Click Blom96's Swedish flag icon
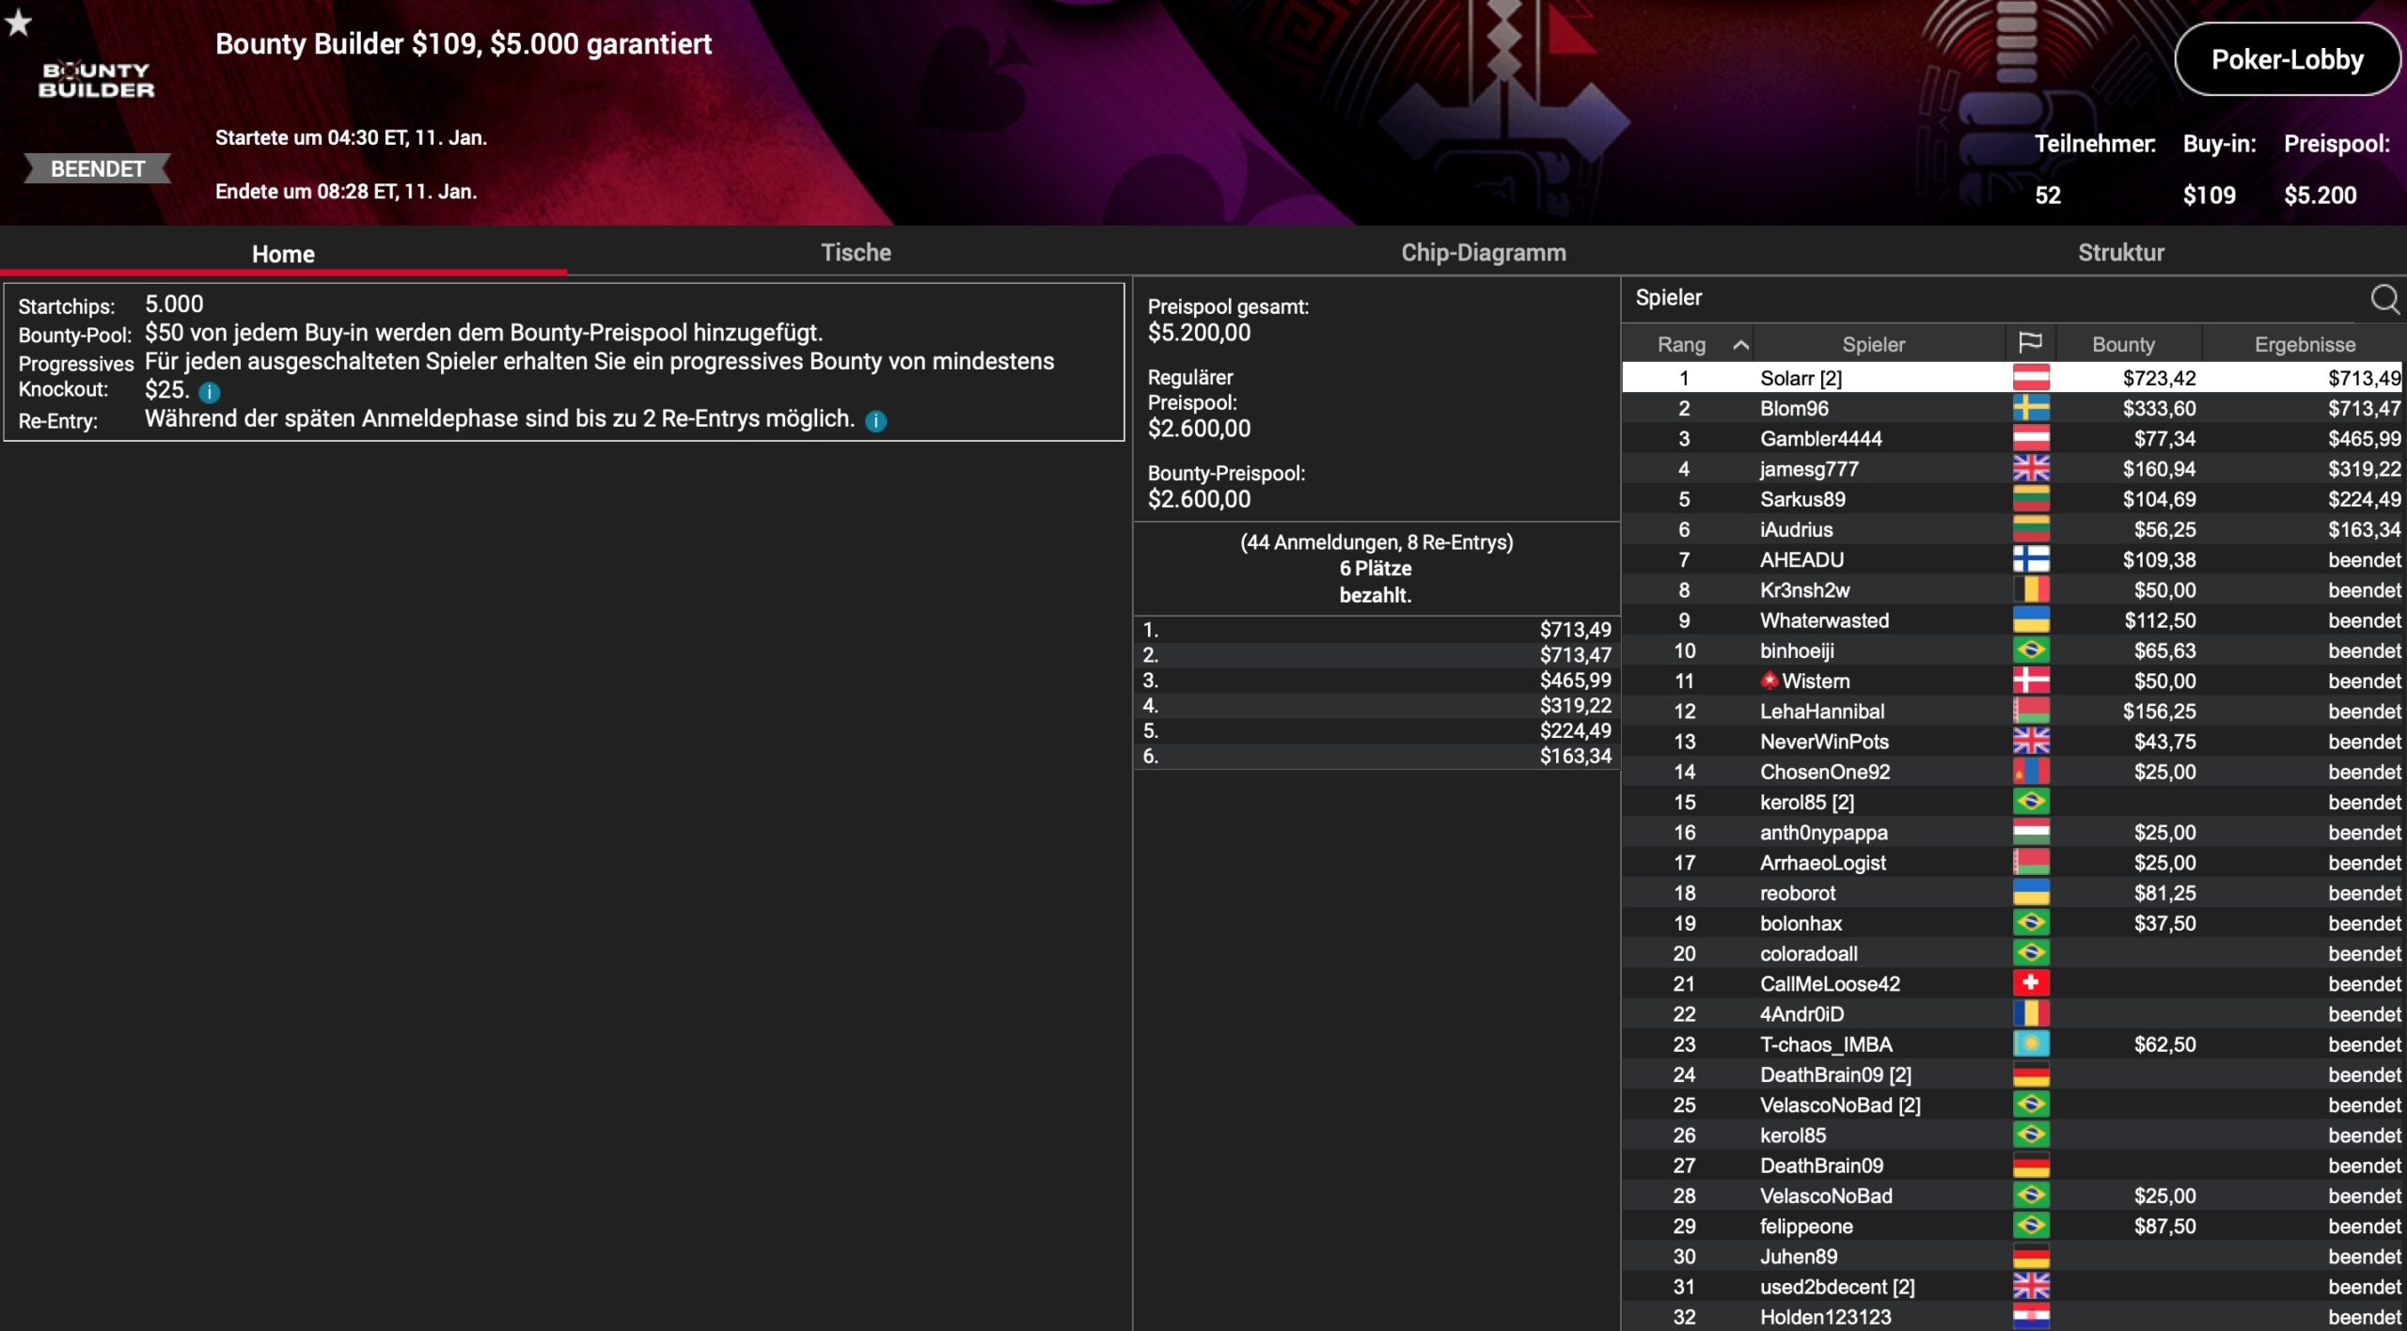This screenshot has width=2407, height=1331. (x=2031, y=408)
